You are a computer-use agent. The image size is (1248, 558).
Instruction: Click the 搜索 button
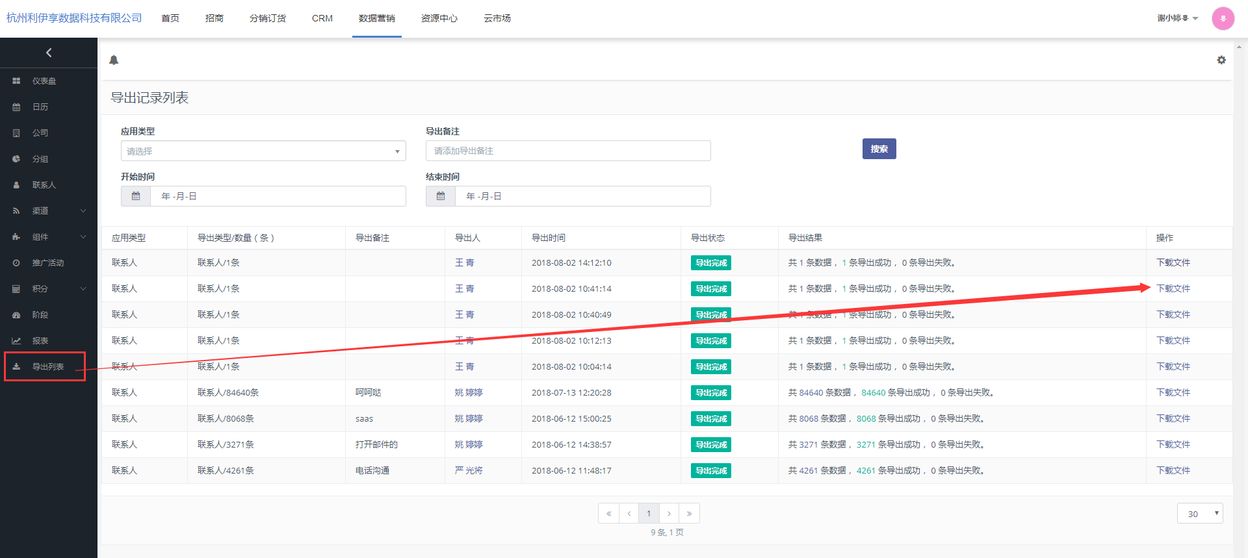(879, 149)
